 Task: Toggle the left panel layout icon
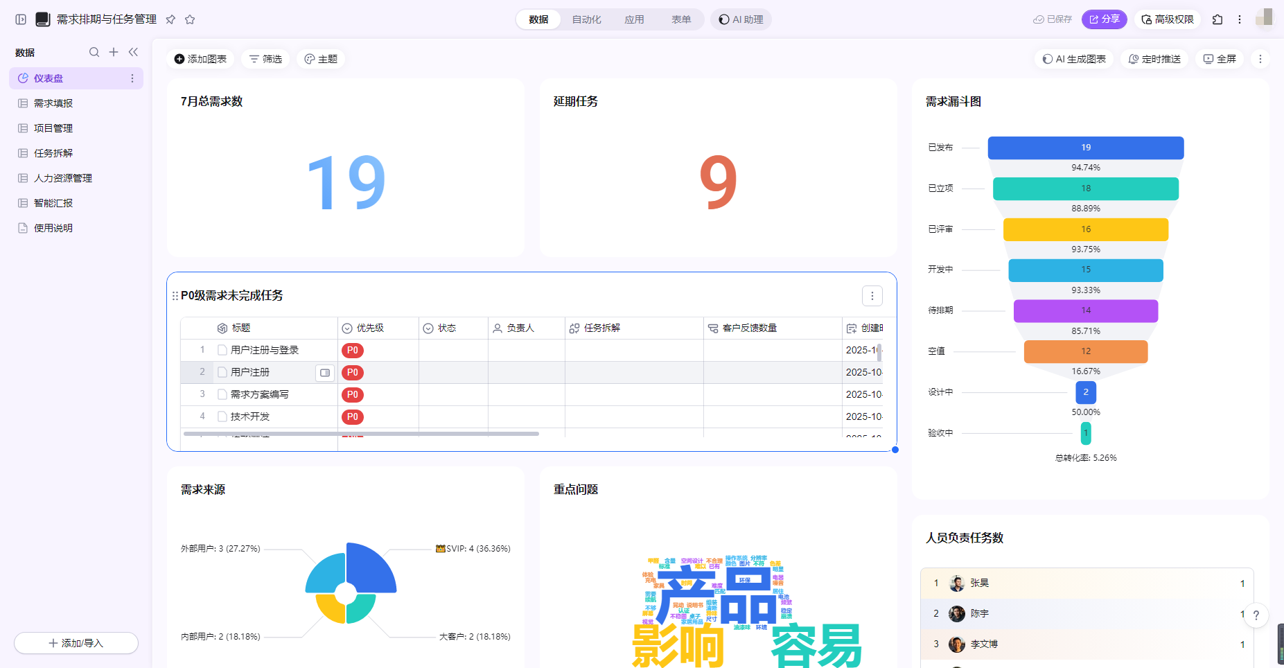pyautogui.click(x=21, y=19)
